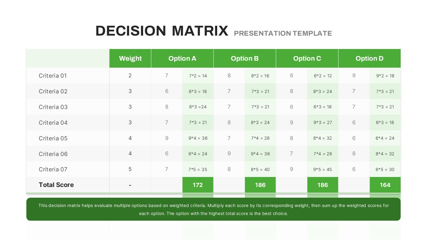Screen dimensions: 427x240
Task: Select the 164 total score cell
Action: click(385, 185)
